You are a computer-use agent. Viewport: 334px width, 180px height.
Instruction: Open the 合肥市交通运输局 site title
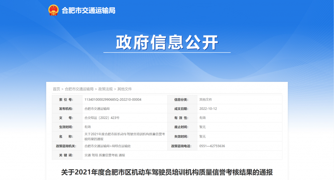[x=88, y=10]
